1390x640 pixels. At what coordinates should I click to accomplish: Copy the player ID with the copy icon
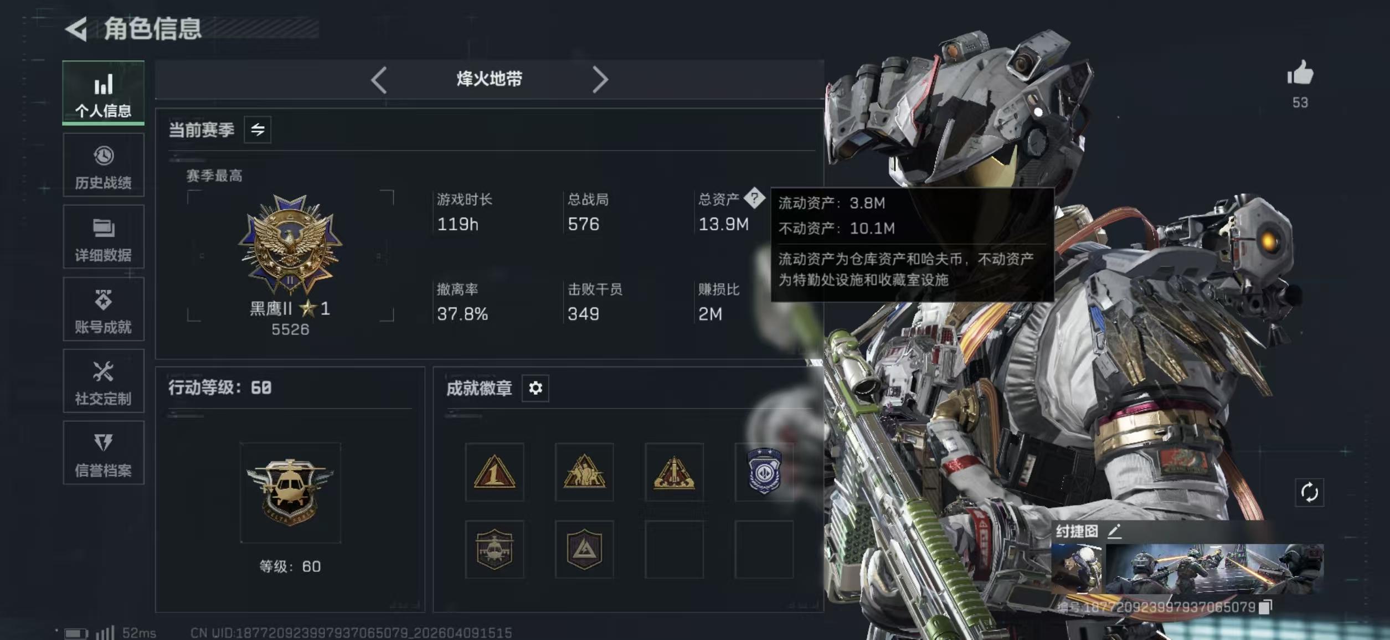(x=1265, y=607)
